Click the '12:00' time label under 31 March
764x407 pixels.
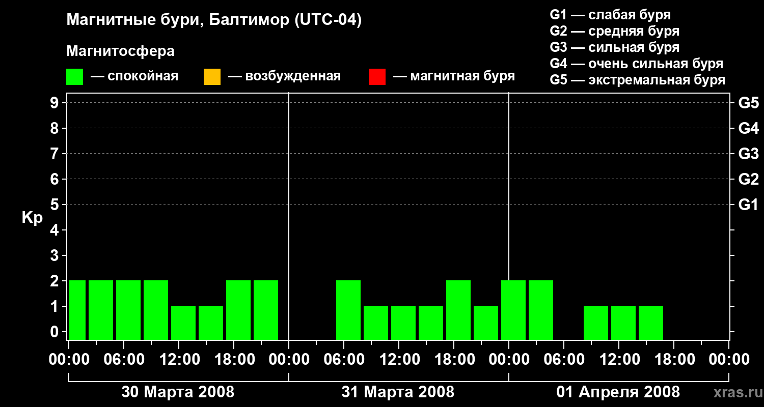click(x=399, y=360)
